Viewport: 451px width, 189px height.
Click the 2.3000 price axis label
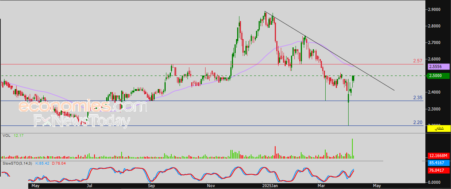coord(434,109)
